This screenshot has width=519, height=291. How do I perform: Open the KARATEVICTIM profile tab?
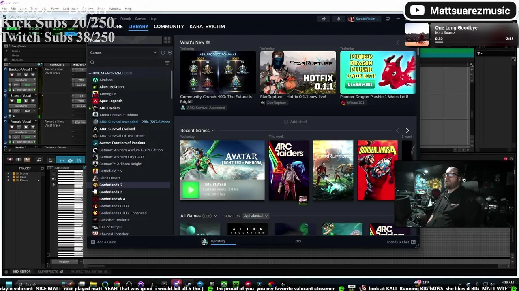click(x=207, y=27)
